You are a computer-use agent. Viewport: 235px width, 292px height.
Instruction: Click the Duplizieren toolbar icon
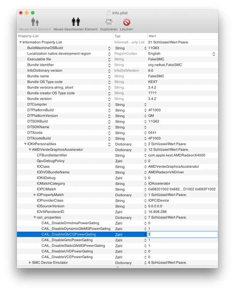pyautogui.click(x=109, y=22)
